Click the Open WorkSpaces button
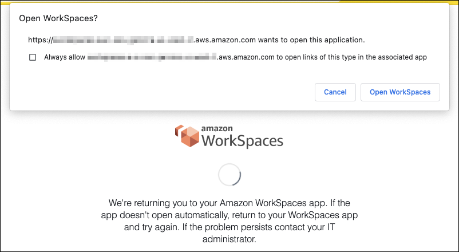The height and width of the screenshot is (252, 459). click(400, 92)
